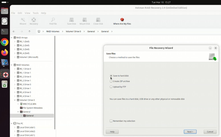The width and height of the screenshot is (221, 137).
Task: Open the Trash dock icon
Action: [5, 84]
